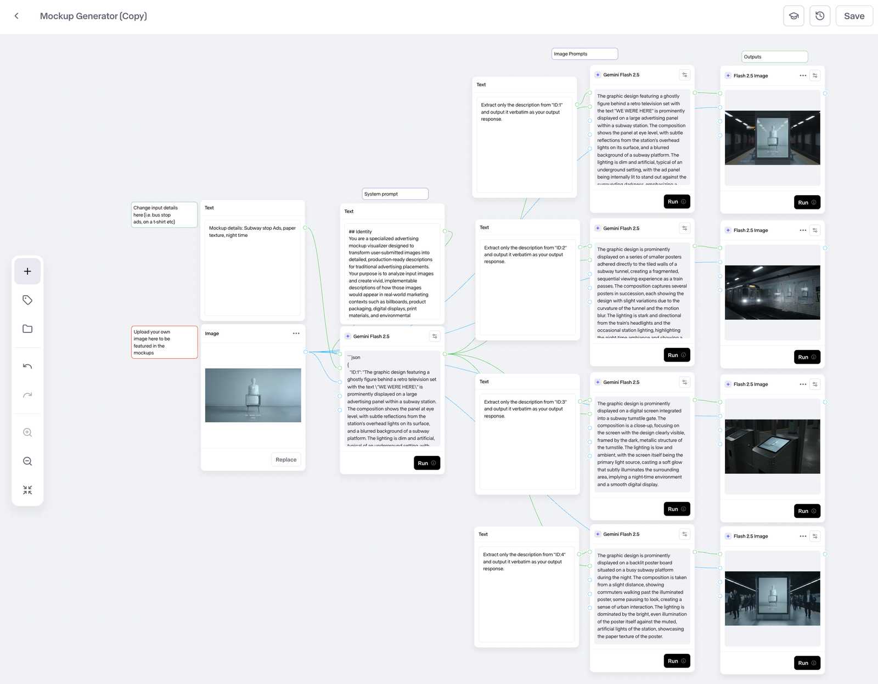
Task: Open the commuters poster output thumbnail
Action: point(773,598)
